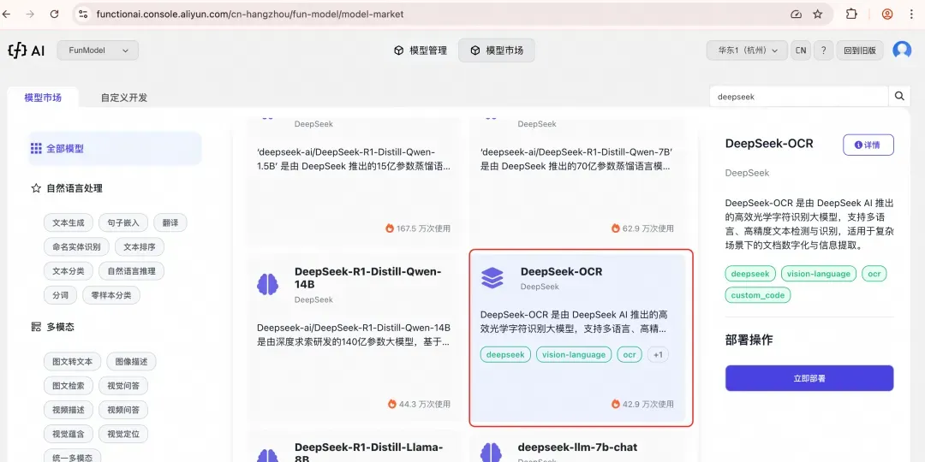Filter by 句子嵌入 tag
Image resolution: width=925 pixels, height=462 pixels.
coord(123,222)
